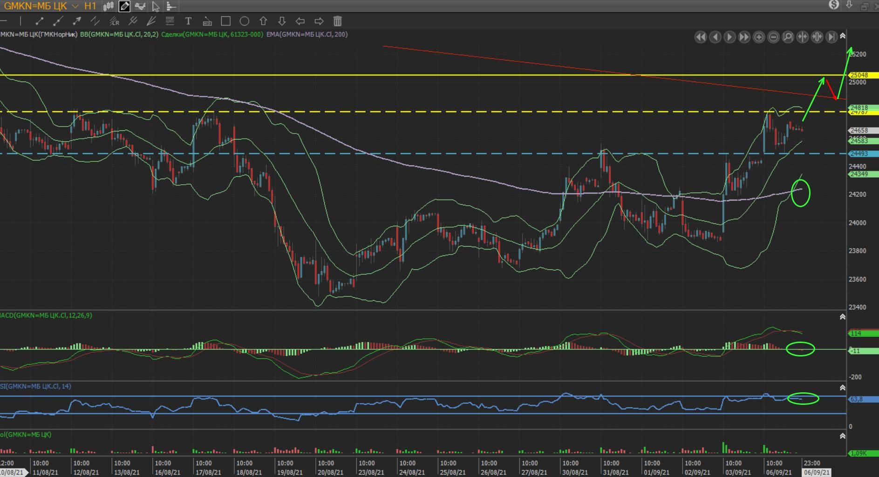Collapse the main price chart panel

pos(842,36)
